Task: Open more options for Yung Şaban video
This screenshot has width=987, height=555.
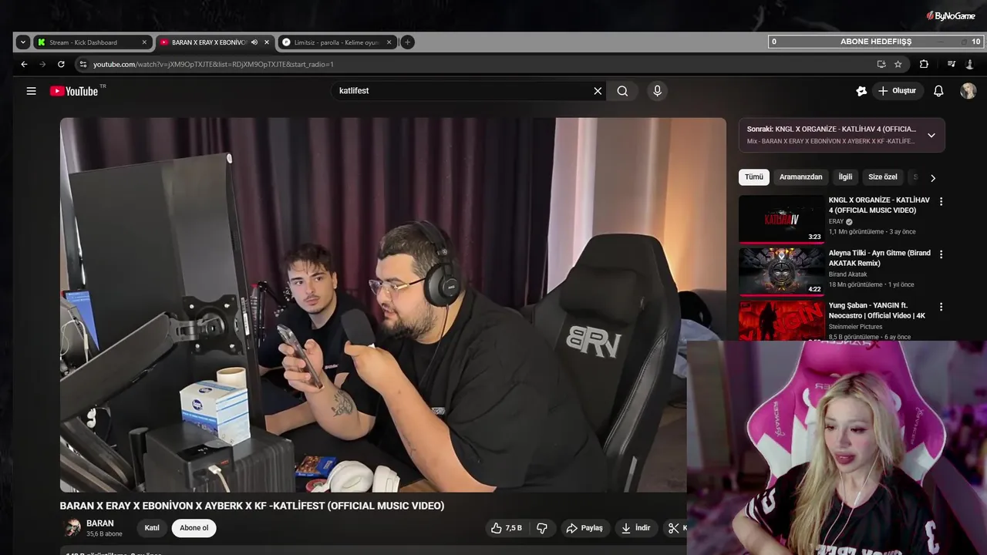Action: pyautogui.click(x=941, y=307)
